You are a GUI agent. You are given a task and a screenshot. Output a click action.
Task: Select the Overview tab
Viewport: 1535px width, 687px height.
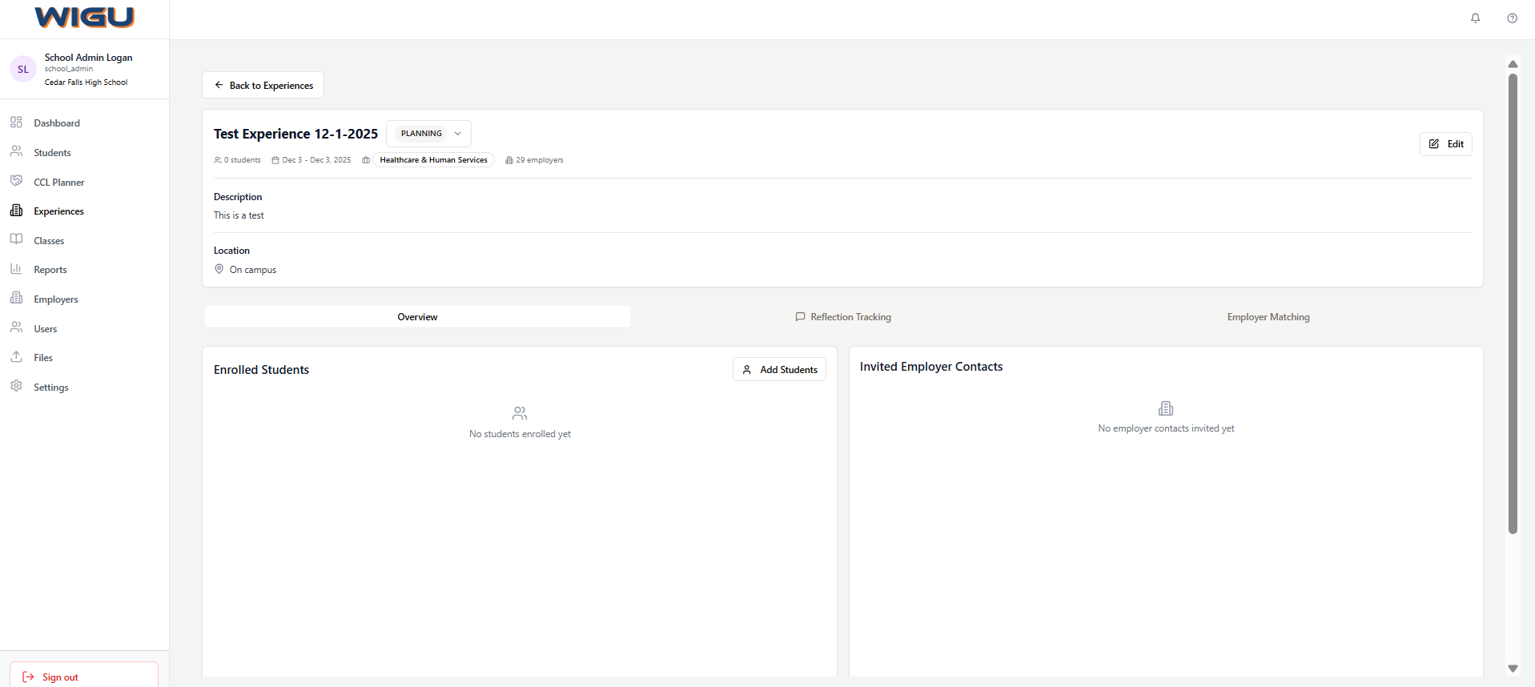tap(417, 317)
